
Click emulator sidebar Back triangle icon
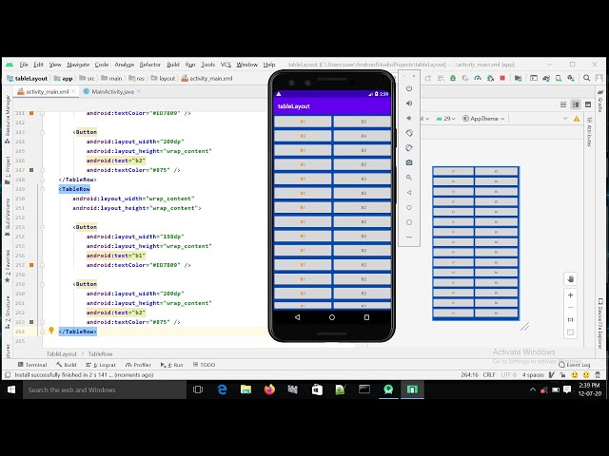[409, 192]
